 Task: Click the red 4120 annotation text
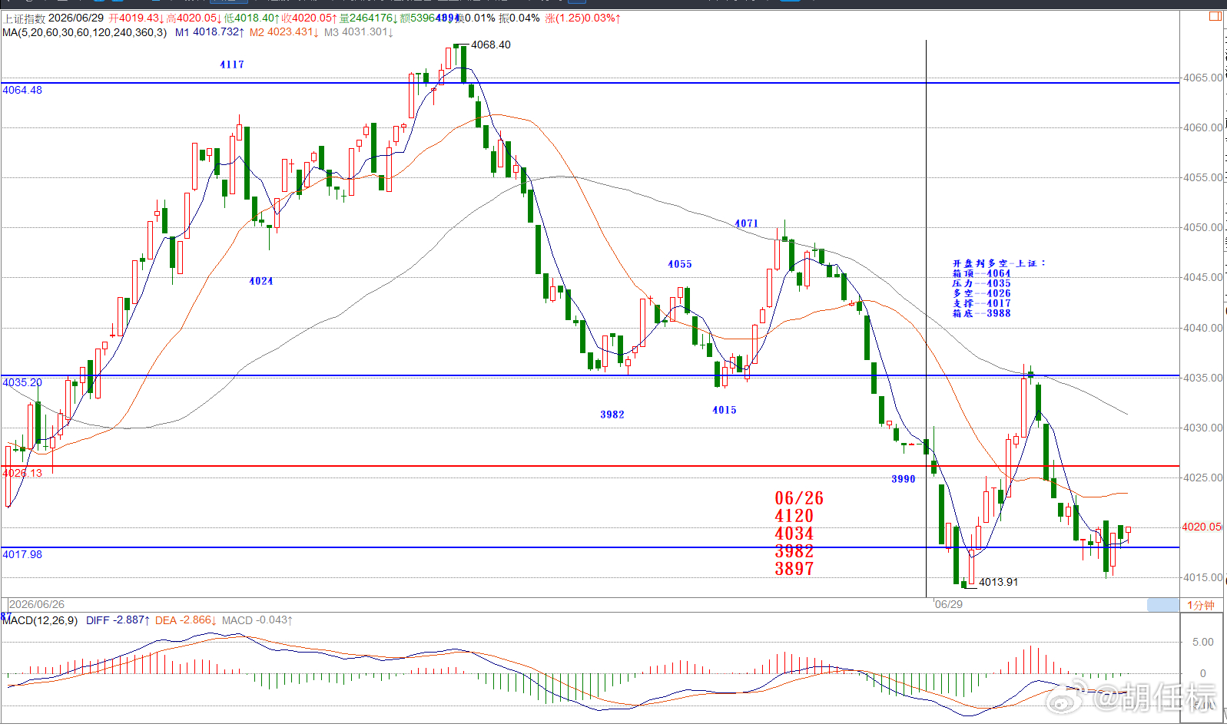pyautogui.click(x=794, y=516)
